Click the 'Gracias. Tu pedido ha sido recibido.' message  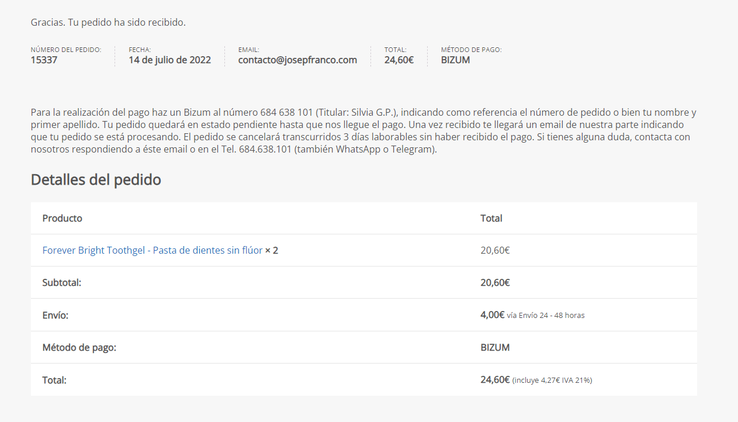coord(108,23)
